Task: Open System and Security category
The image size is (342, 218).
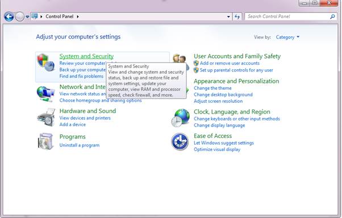Action: [86, 56]
